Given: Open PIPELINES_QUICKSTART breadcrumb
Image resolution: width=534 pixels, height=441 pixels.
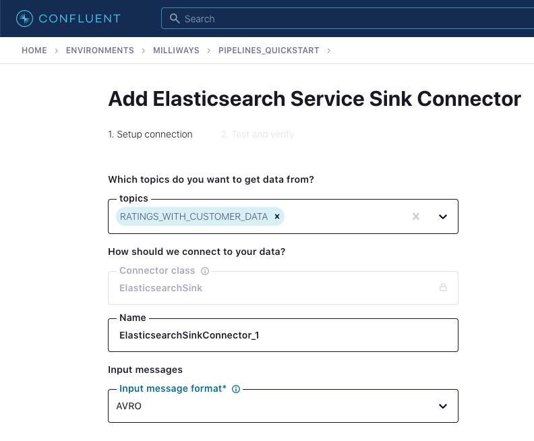Looking at the screenshot, I should point(269,51).
